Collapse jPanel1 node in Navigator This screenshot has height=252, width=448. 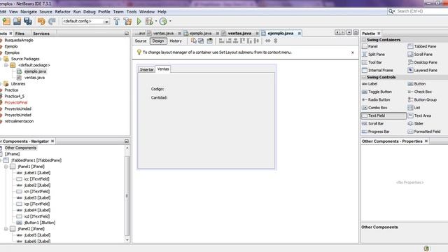pos(6,167)
